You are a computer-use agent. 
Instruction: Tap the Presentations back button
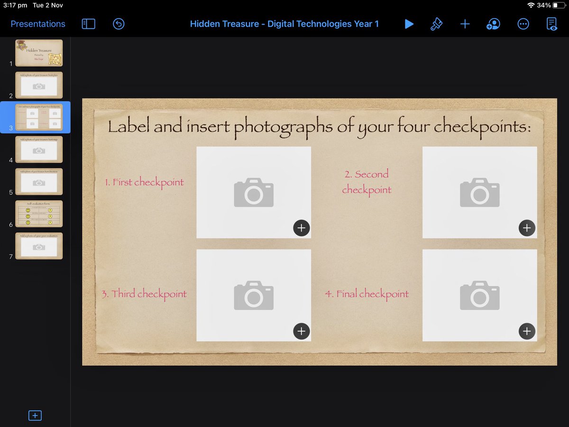(38, 24)
